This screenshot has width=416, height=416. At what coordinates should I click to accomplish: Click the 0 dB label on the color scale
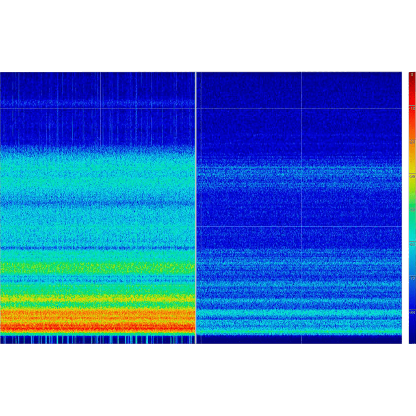pyautogui.click(x=412, y=74)
